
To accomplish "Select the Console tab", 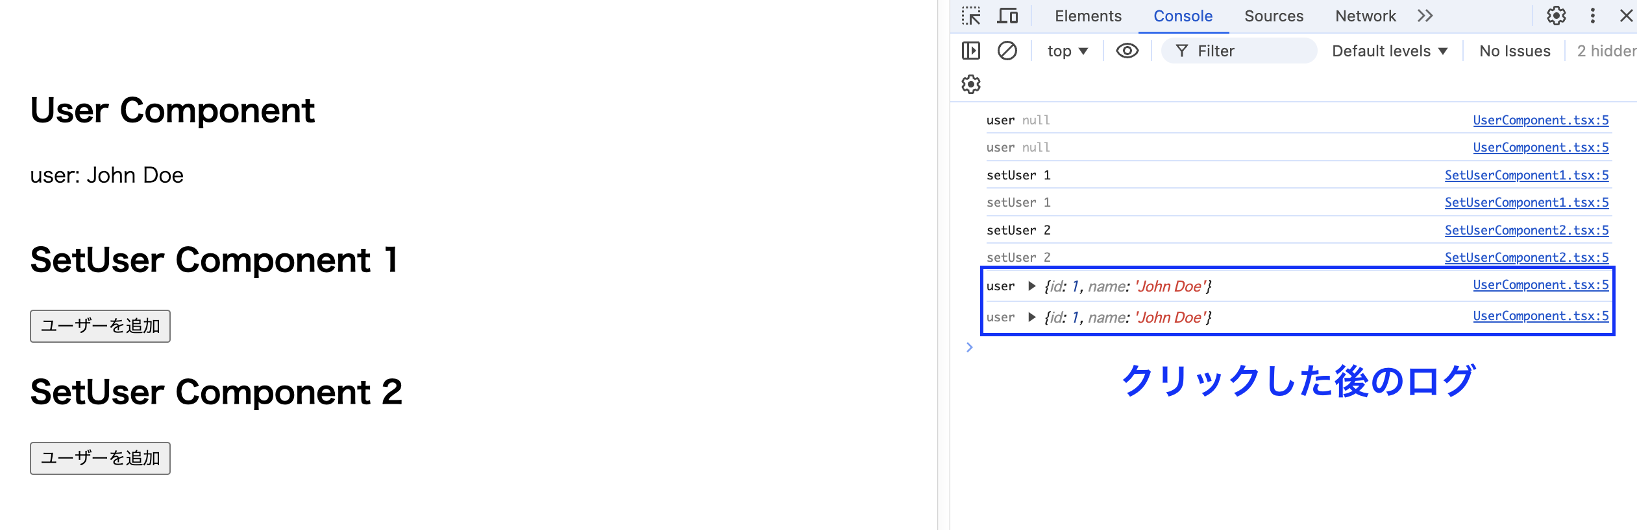I will point(1183,16).
